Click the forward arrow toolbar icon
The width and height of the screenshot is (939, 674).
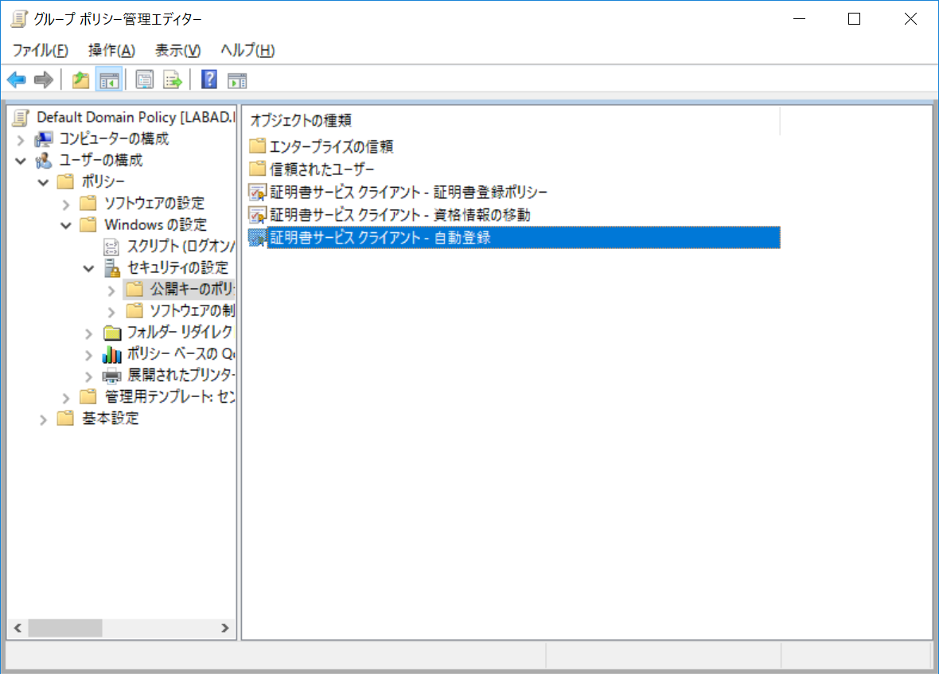pos(44,80)
